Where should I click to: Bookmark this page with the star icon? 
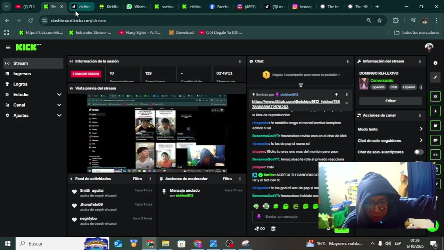(x=379, y=20)
